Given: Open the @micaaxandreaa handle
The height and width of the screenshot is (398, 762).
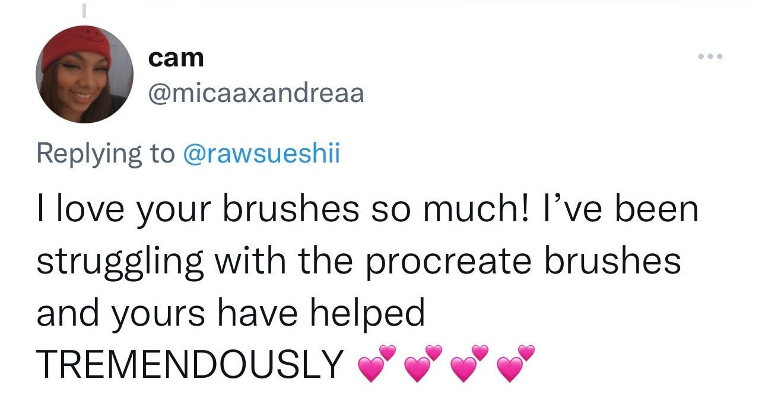Looking at the screenshot, I should click(256, 93).
